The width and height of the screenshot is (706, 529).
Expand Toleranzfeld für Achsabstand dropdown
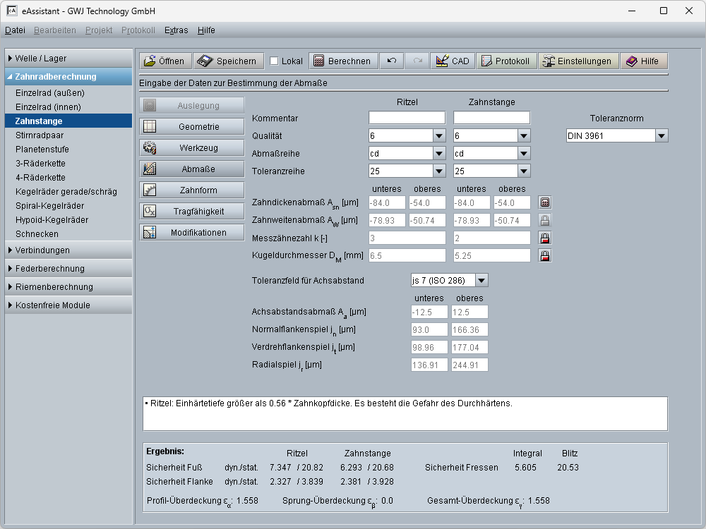[x=481, y=281]
